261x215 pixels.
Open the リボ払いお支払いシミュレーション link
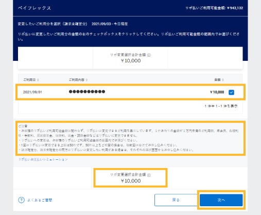click(43, 159)
